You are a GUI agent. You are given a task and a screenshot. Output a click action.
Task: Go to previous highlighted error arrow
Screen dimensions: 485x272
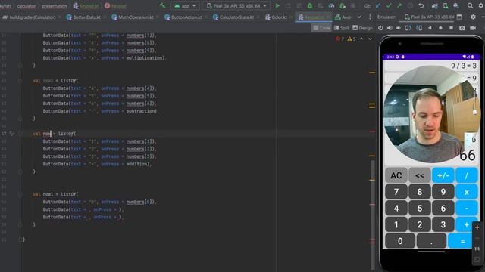click(x=361, y=39)
